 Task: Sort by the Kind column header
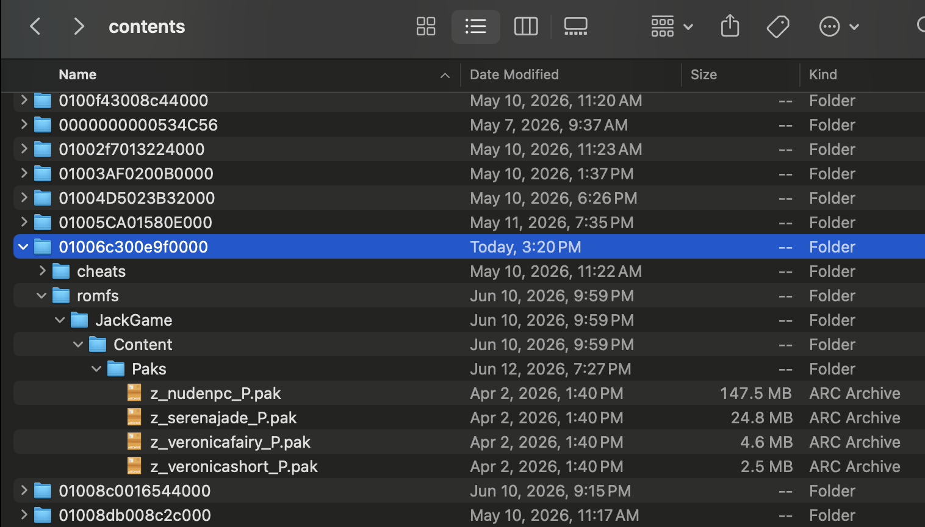click(823, 74)
